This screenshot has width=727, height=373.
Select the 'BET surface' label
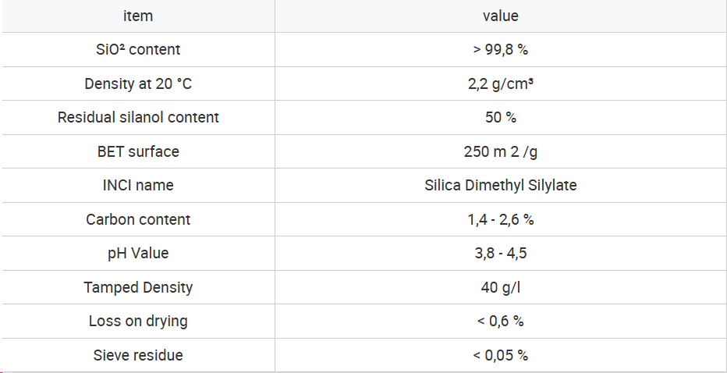138,151
